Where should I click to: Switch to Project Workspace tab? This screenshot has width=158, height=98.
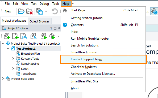coord(14,21)
